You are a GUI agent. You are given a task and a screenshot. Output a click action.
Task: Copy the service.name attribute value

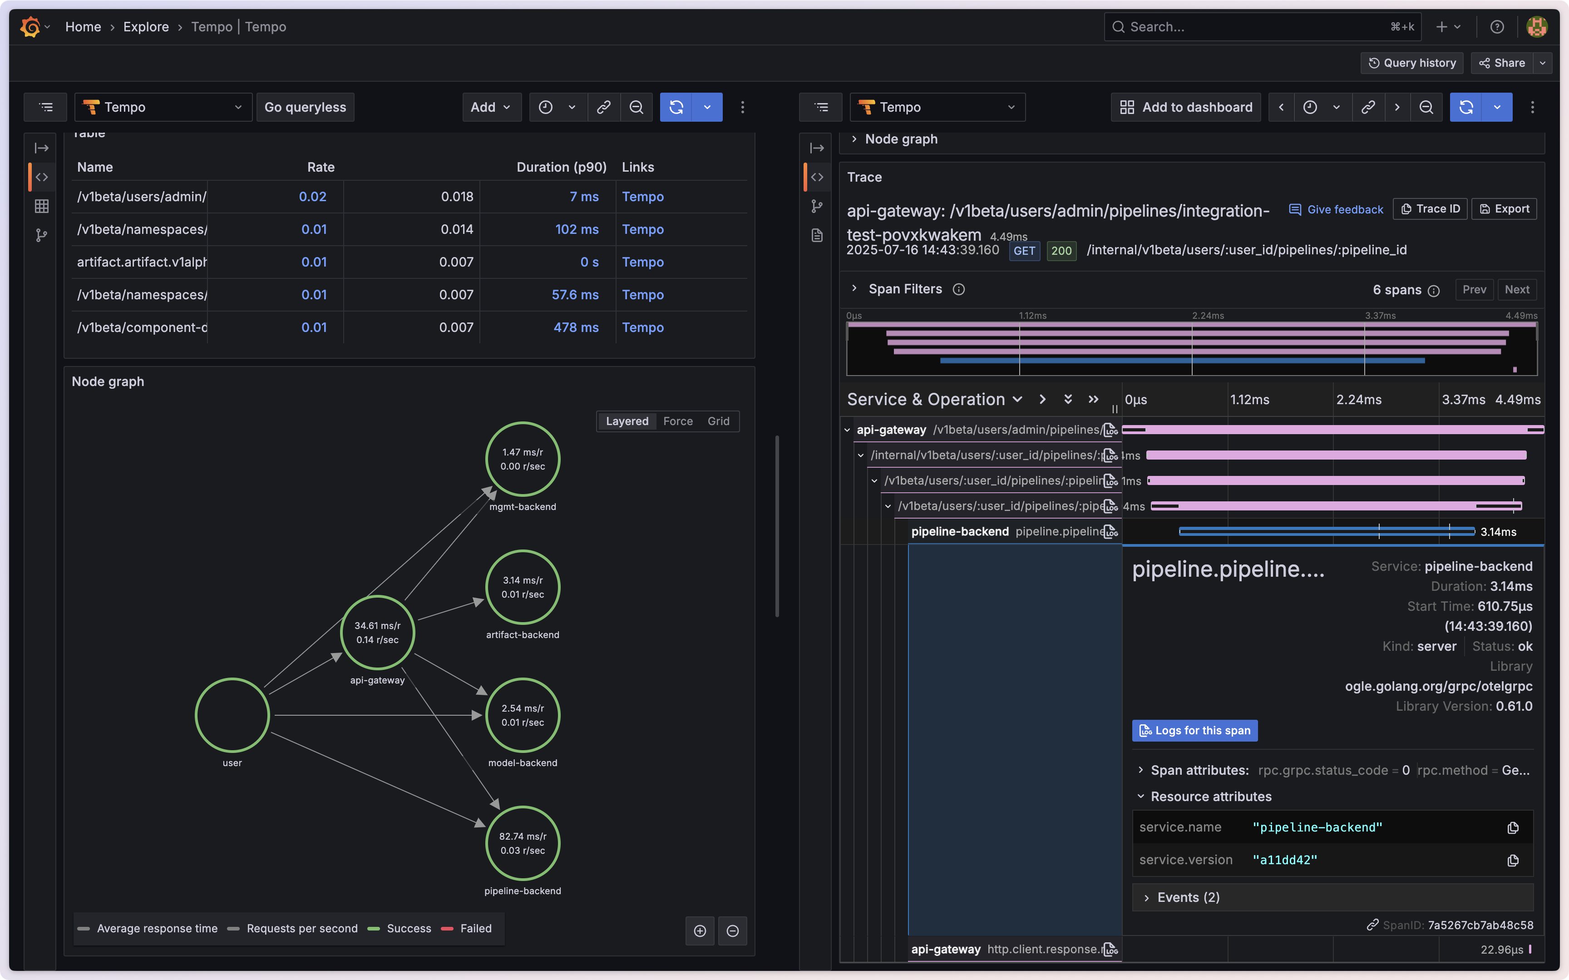(x=1513, y=828)
